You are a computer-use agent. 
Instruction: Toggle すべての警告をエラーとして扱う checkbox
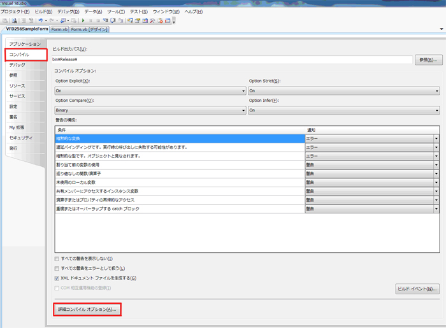click(x=57, y=268)
